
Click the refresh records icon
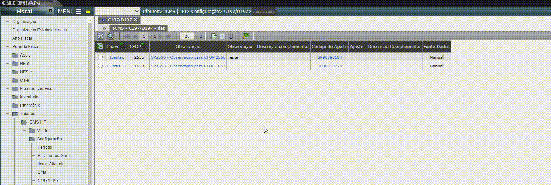tap(213, 36)
